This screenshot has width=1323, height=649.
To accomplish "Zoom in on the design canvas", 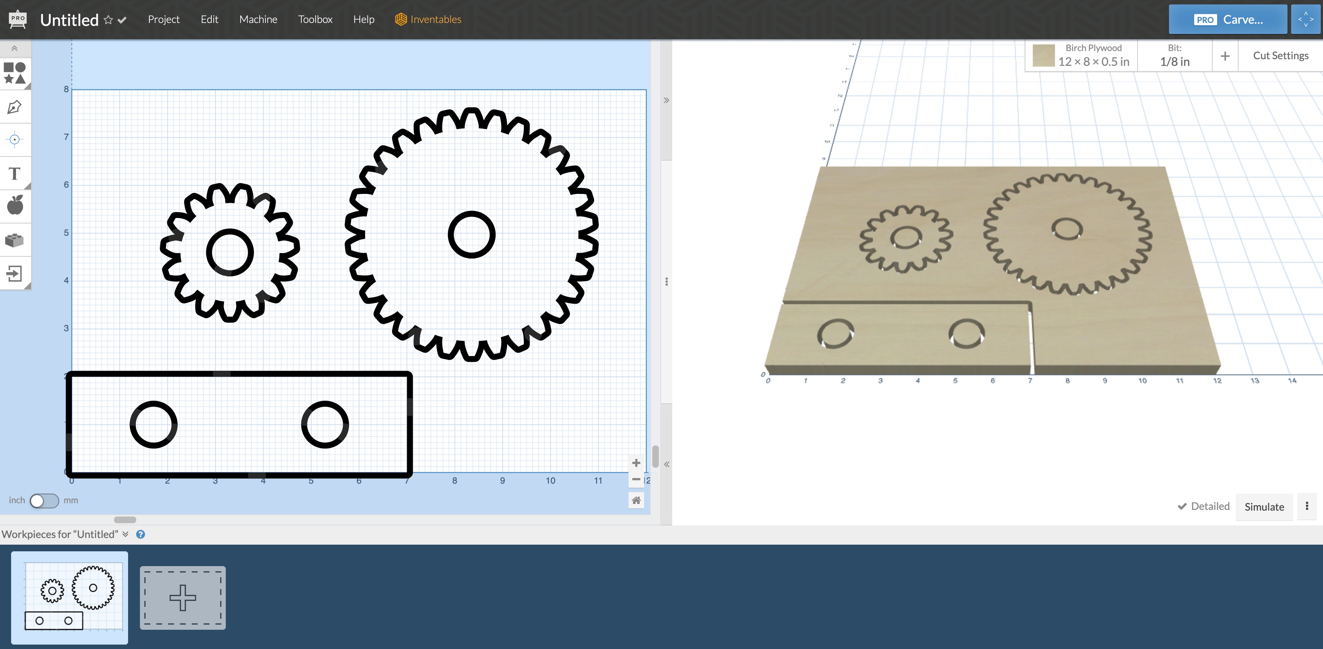I will click(636, 463).
